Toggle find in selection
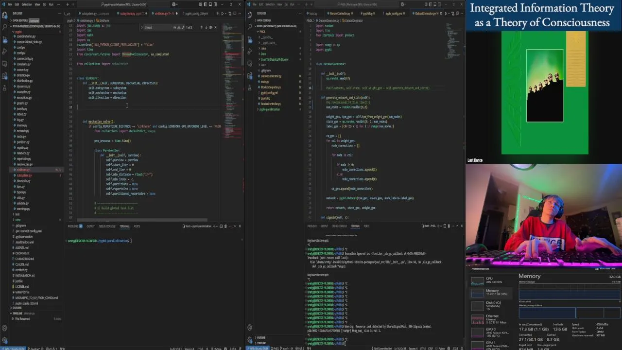This screenshot has width=622, height=350. 211,27
